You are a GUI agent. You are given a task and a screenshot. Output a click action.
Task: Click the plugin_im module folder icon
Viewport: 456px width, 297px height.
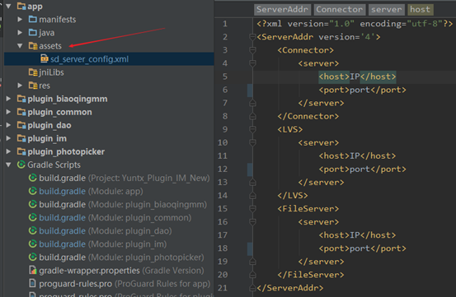pyautogui.click(x=21, y=138)
